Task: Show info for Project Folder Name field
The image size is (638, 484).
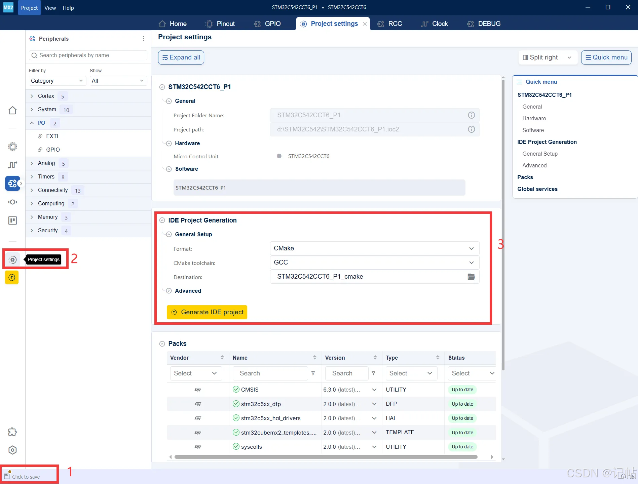Action: point(472,115)
